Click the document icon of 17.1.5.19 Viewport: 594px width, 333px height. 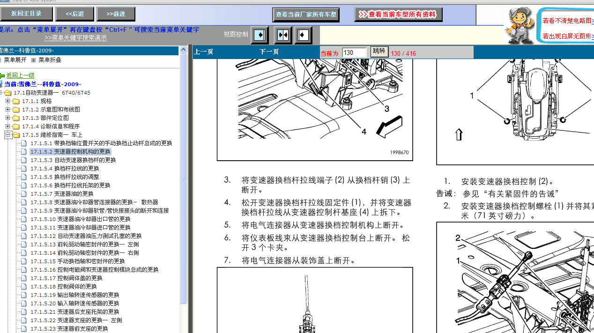[x=23, y=295]
